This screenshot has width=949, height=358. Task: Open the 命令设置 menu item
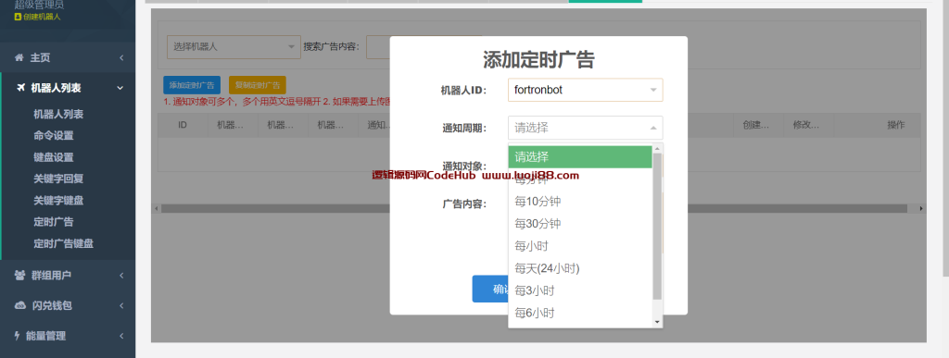pos(53,136)
